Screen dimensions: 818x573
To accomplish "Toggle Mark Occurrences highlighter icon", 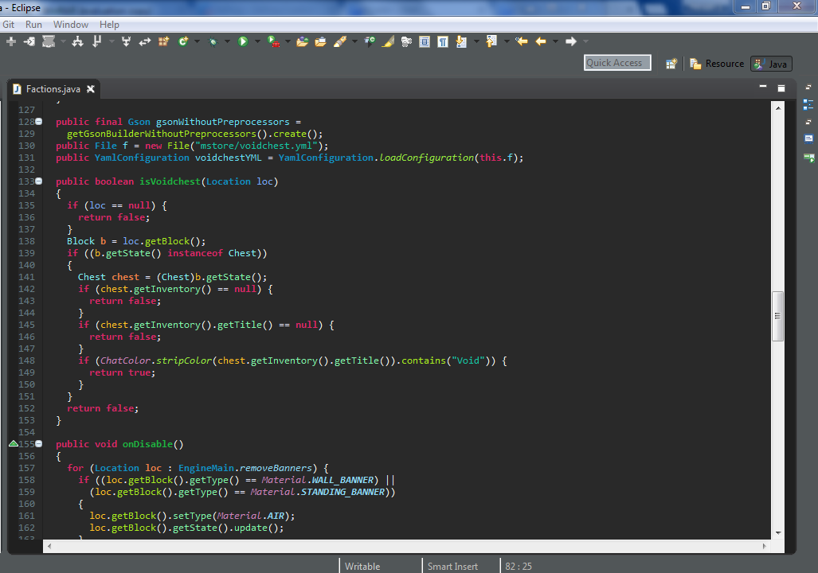I will [388, 41].
